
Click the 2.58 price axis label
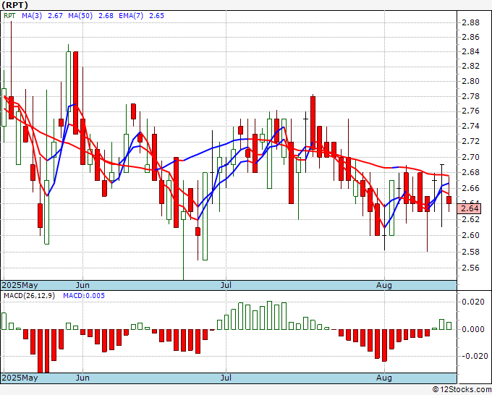tap(471, 252)
